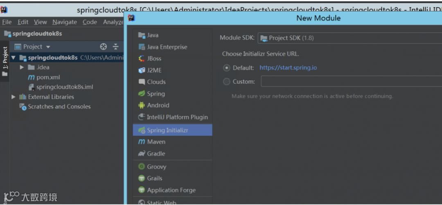The width and height of the screenshot is (442, 205).
Task: Choose the J2ME module icon
Action: point(141,70)
